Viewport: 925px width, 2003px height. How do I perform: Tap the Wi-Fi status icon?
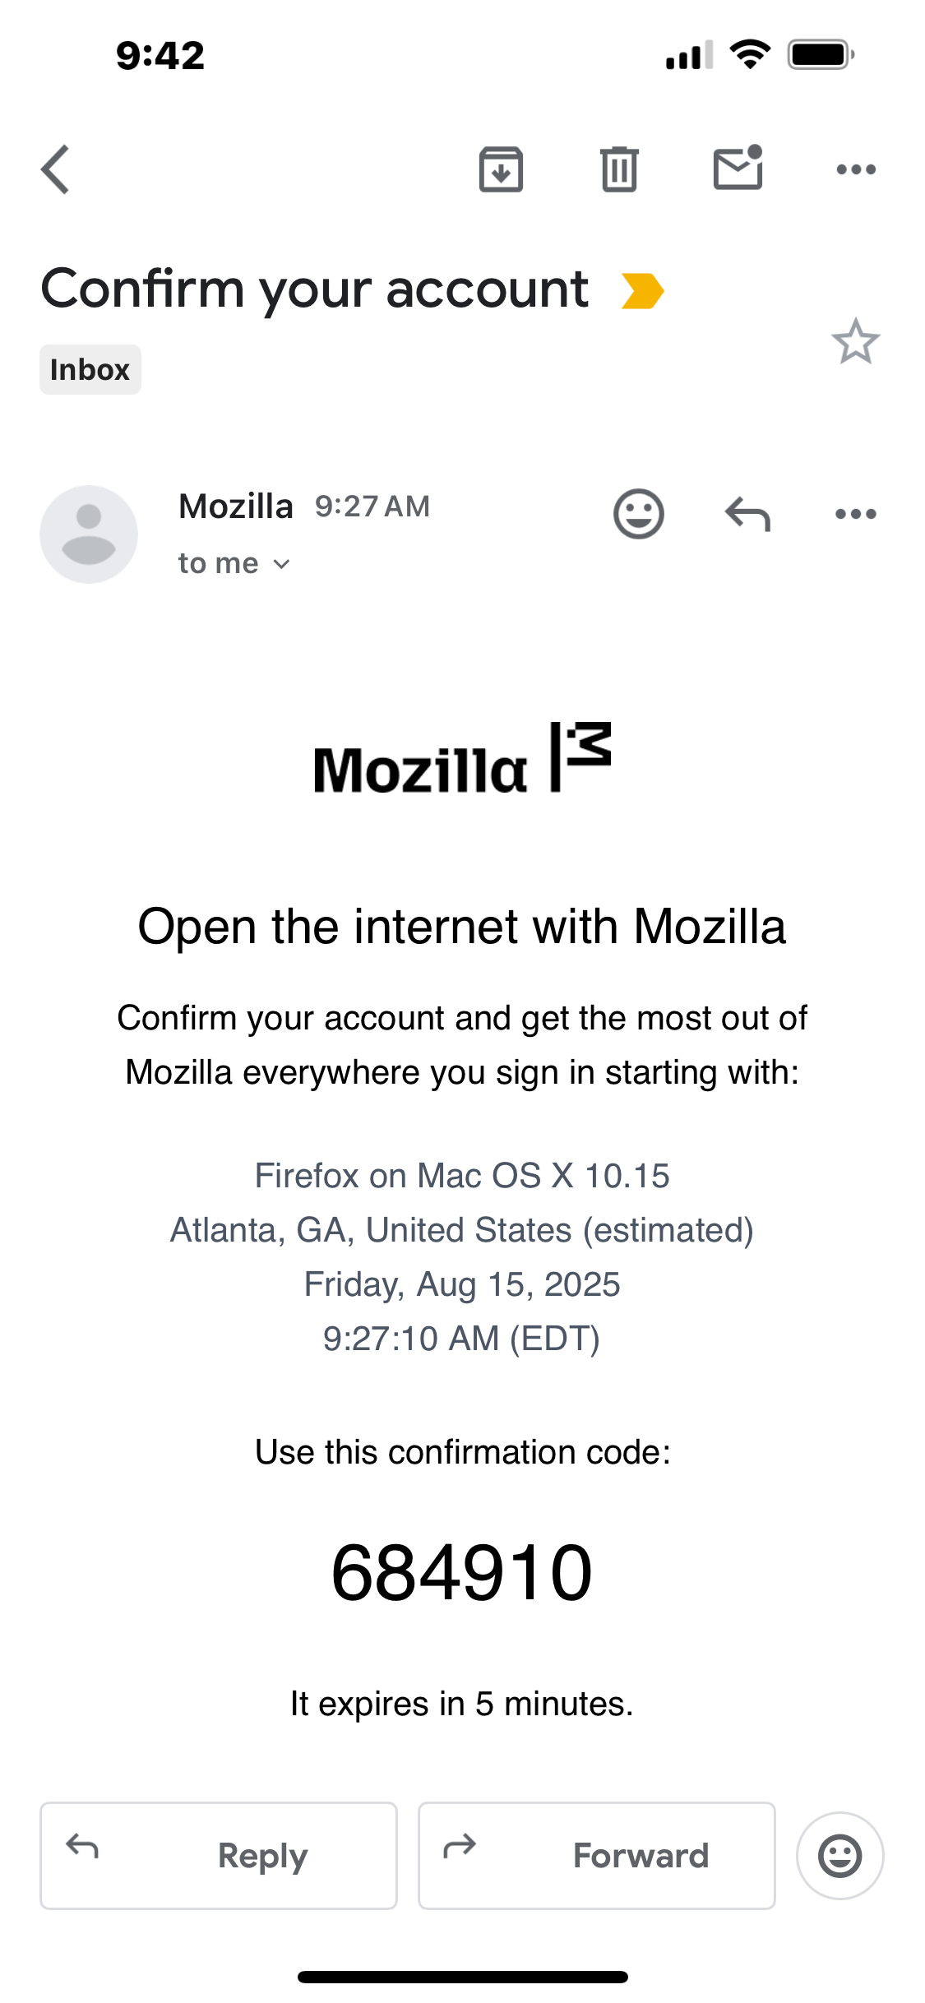[750, 55]
